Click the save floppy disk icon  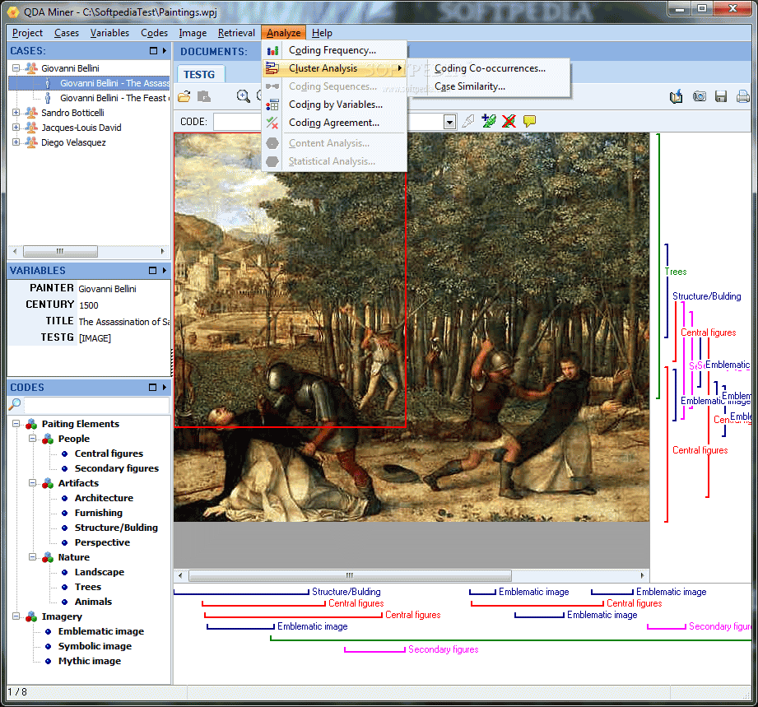[721, 96]
